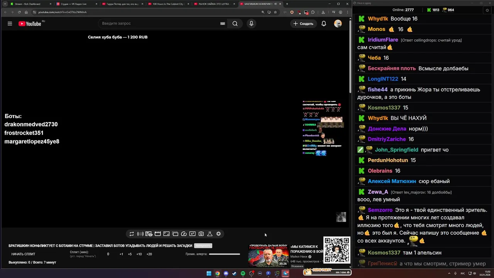
Task: Open a new browser tab
Action: (287, 4)
